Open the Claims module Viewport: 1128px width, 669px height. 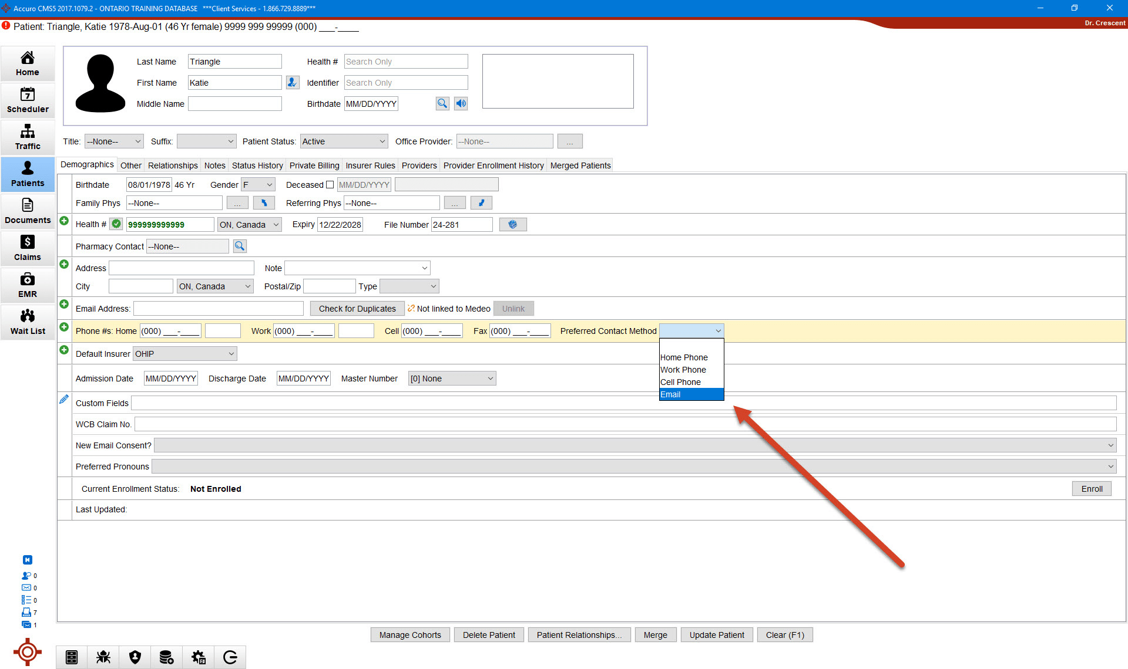click(28, 248)
